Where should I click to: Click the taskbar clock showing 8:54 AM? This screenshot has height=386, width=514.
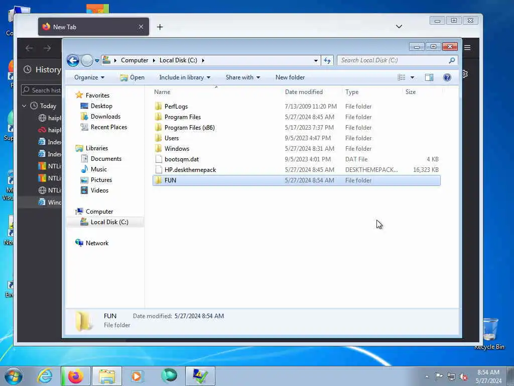pos(488,376)
